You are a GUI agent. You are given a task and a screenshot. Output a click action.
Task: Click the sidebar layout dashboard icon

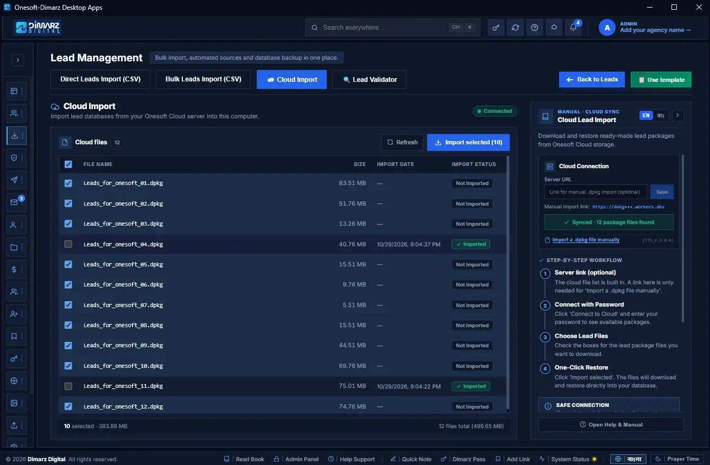(x=14, y=91)
